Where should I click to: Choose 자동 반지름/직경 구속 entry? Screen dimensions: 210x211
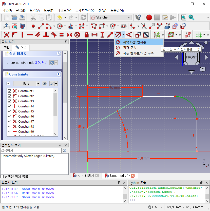coord(139,53)
